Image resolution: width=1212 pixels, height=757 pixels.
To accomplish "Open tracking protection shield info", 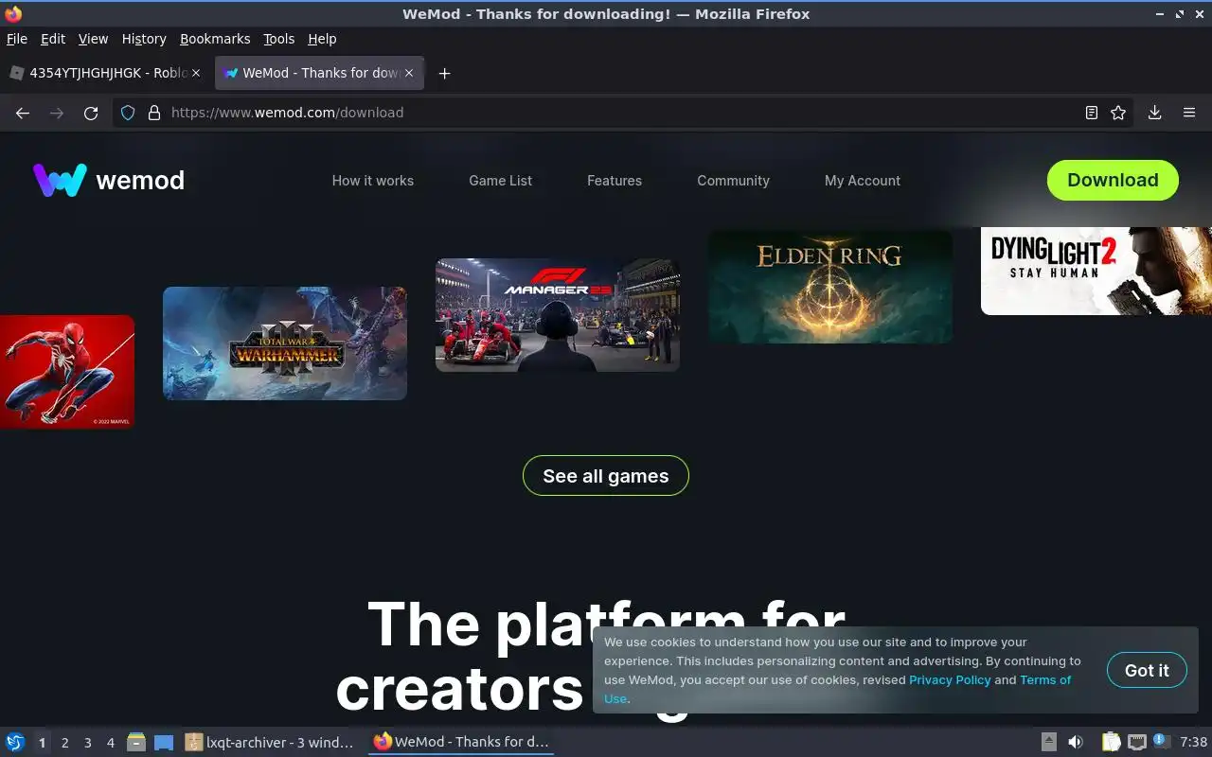I will pyautogui.click(x=129, y=113).
